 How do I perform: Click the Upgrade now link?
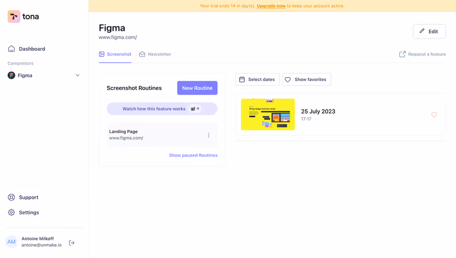(x=271, y=6)
